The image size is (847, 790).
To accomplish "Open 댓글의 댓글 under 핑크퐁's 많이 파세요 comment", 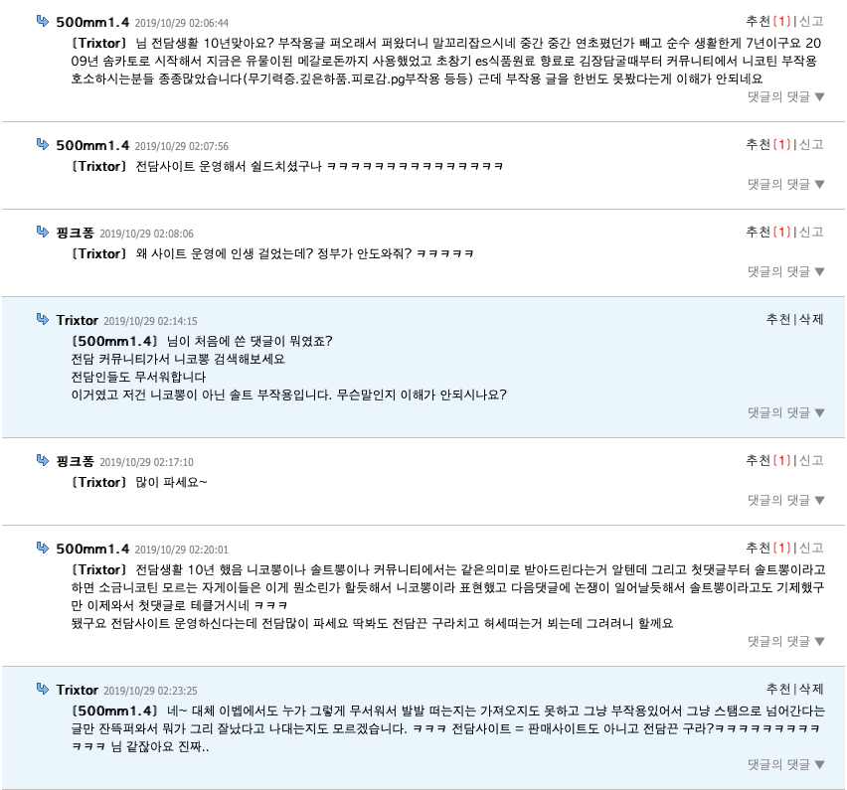I will [x=786, y=500].
